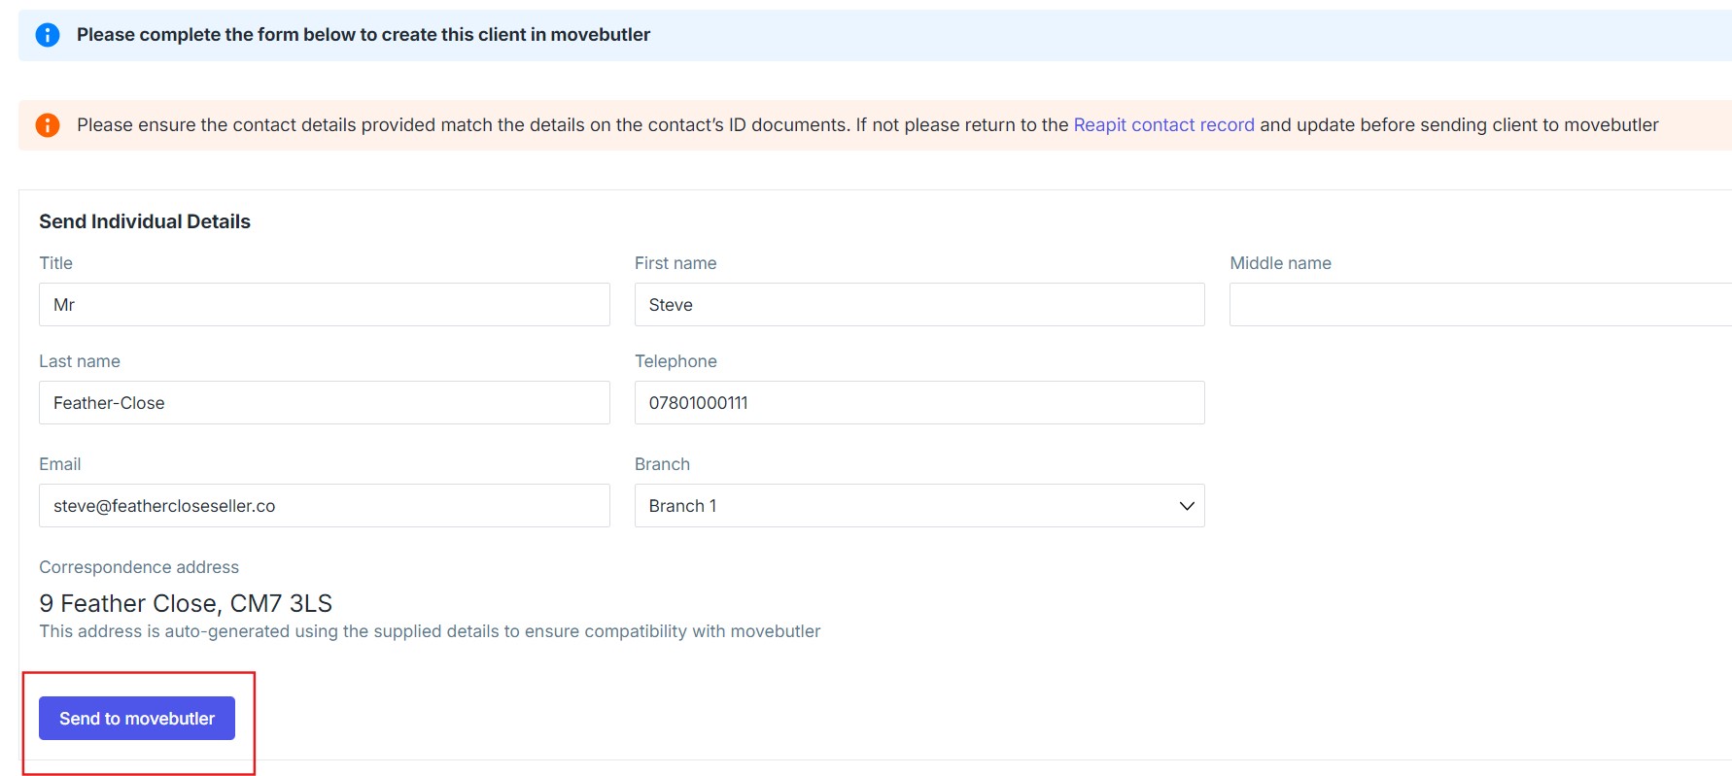The width and height of the screenshot is (1732, 776).
Task: Click the blue info icon
Action: pyautogui.click(x=48, y=35)
